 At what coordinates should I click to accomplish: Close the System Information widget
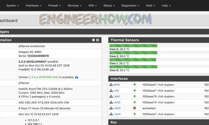pyautogui.click(x=98, y=40)
